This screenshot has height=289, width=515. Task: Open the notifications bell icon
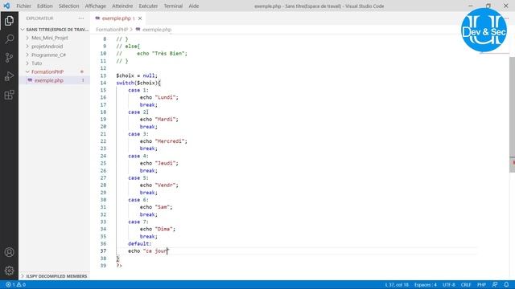pyautogui.click(x=506, y=285)
